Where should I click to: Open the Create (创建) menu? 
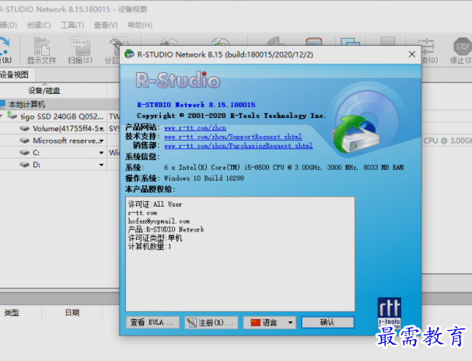[39, 25]
